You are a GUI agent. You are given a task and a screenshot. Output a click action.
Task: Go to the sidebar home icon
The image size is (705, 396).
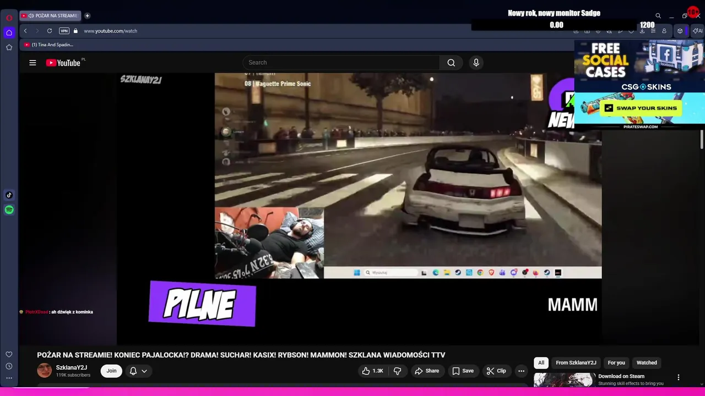pos(9,32)
